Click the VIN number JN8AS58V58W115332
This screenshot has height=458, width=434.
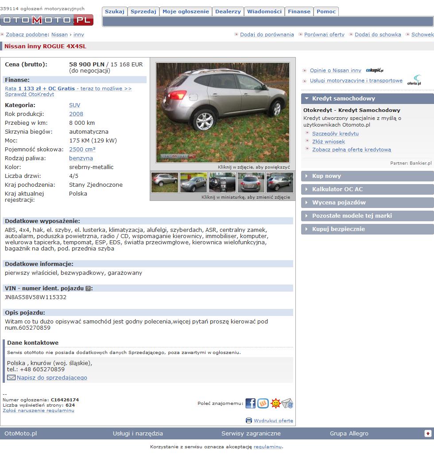(36, 297)
